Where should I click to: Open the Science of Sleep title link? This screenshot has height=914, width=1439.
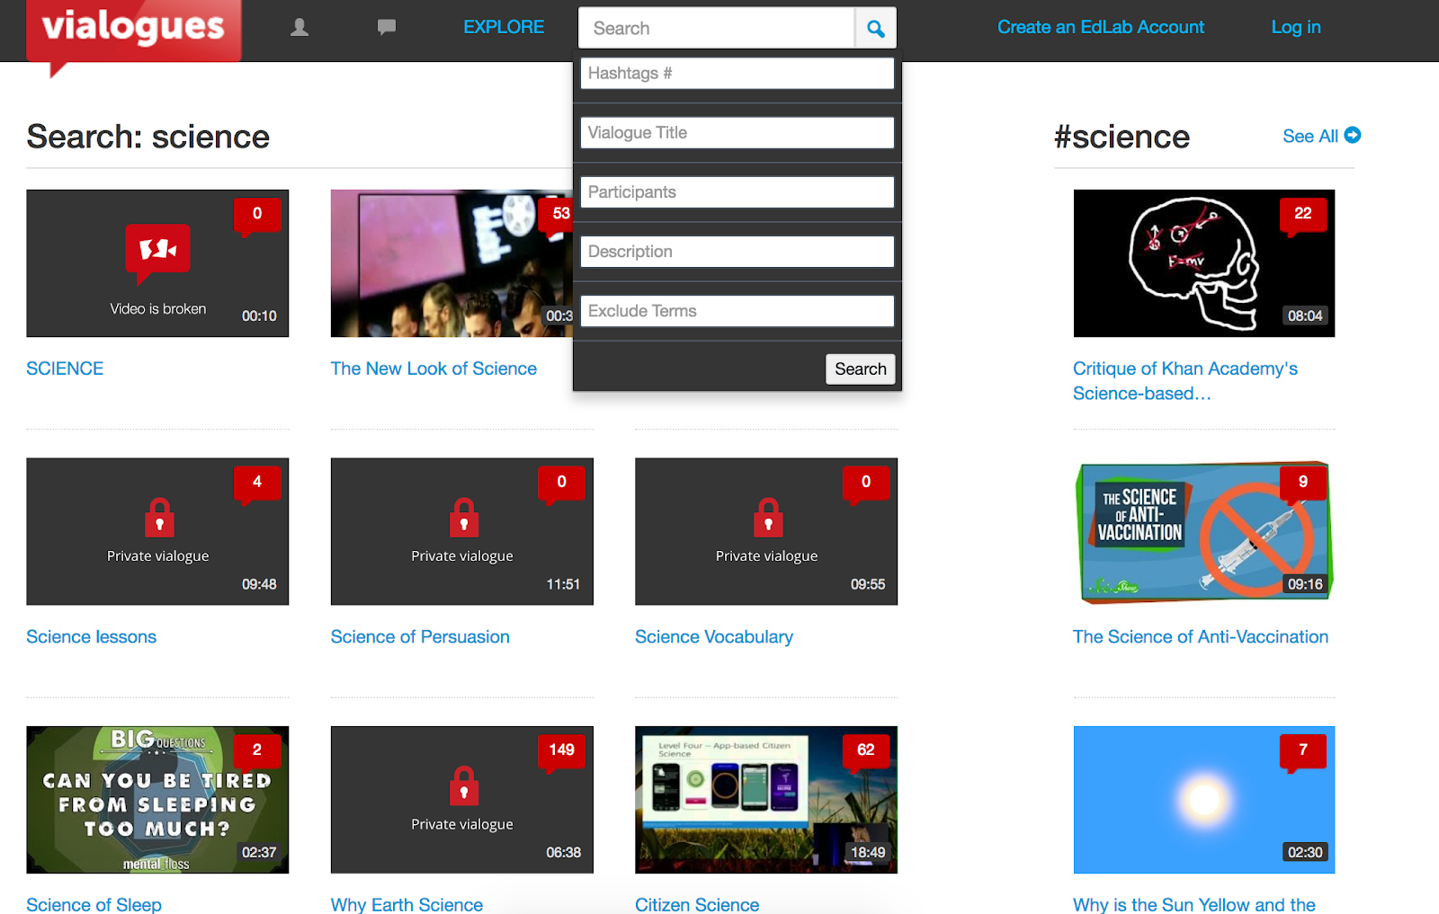94,904
